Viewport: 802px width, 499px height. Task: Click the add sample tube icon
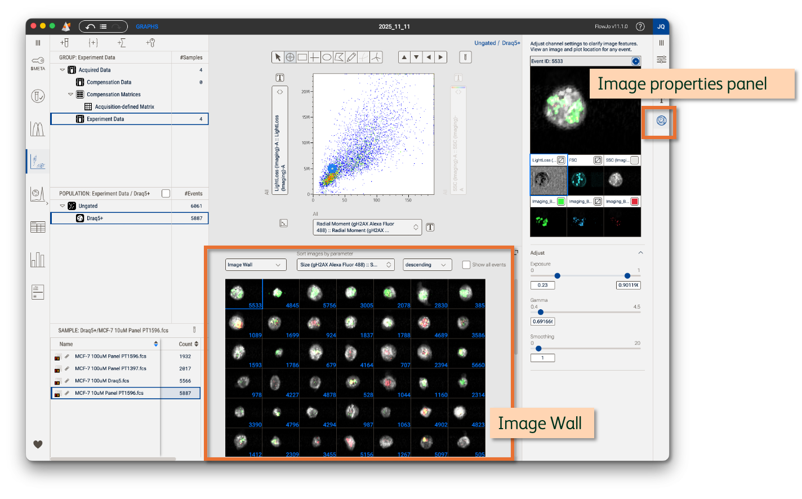click(x=64, y=43)
